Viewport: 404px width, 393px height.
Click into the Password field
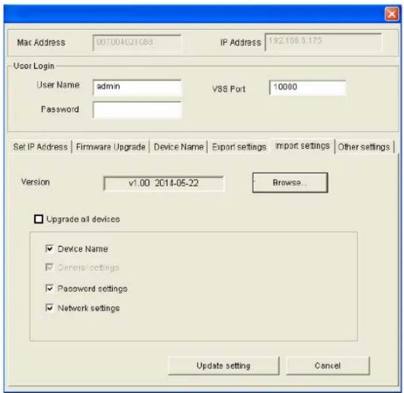coord(137,110)
